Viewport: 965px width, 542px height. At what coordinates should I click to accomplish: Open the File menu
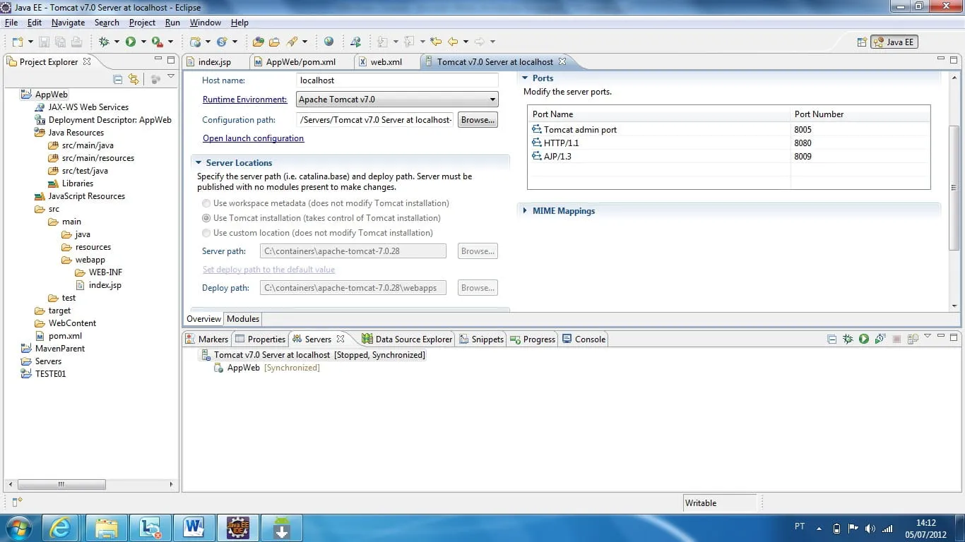pos(11,23)
